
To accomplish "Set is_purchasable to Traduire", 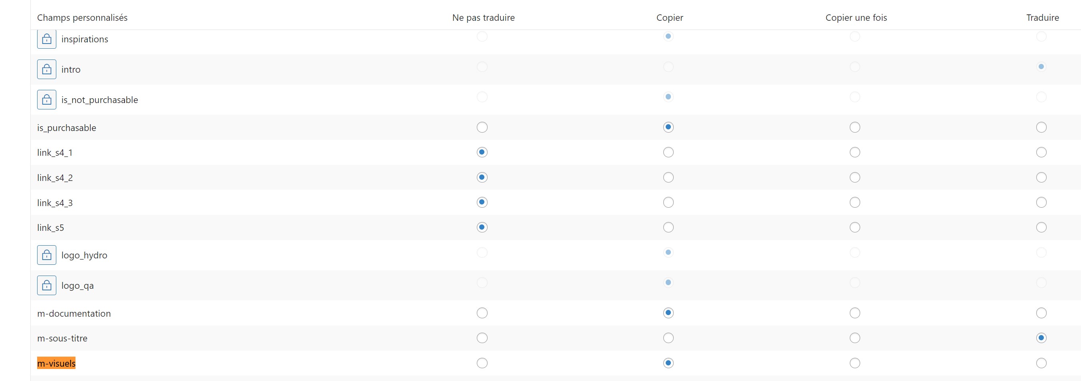I will 1041,127.
